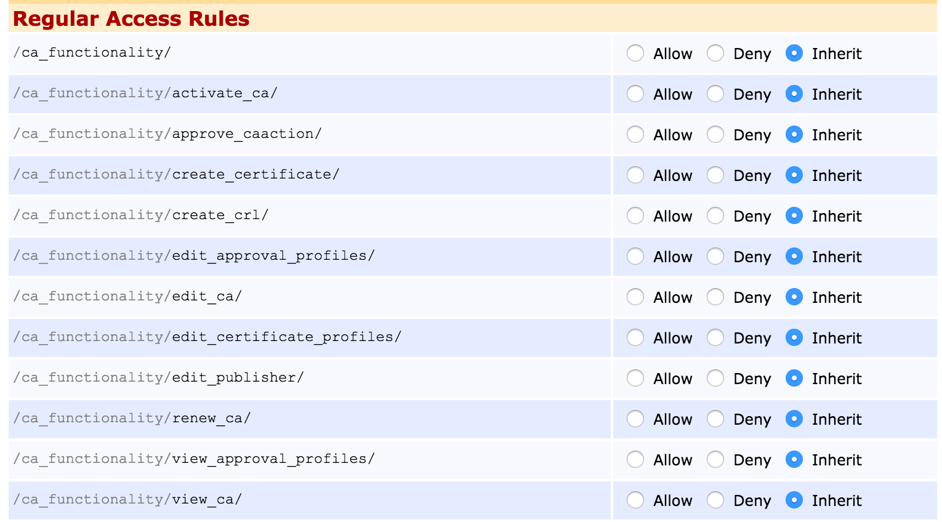
Task: Select Allow for edit_publisher rule
Action: pyautogui.click(x=635, y=379)
